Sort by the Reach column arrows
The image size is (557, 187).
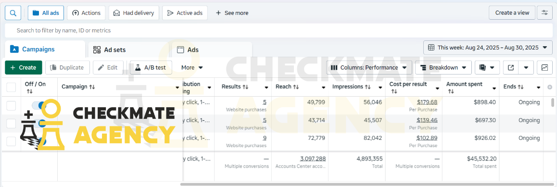296,87
